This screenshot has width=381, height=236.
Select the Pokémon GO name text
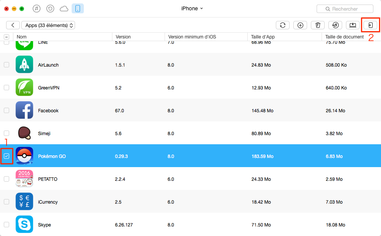pos(52,156)
